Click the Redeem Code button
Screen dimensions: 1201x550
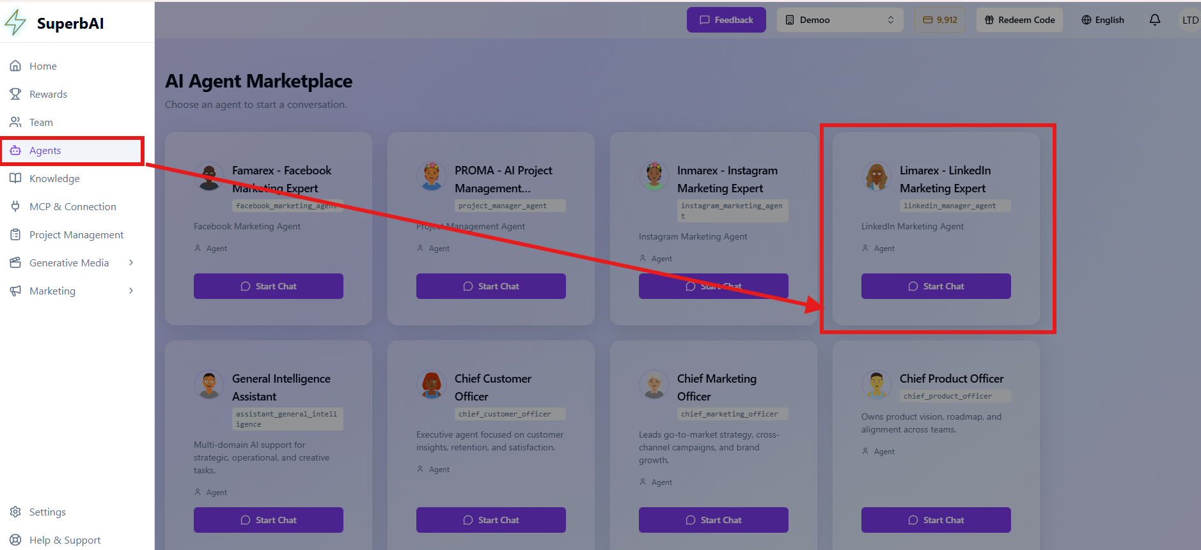[x=1019, y=20]
